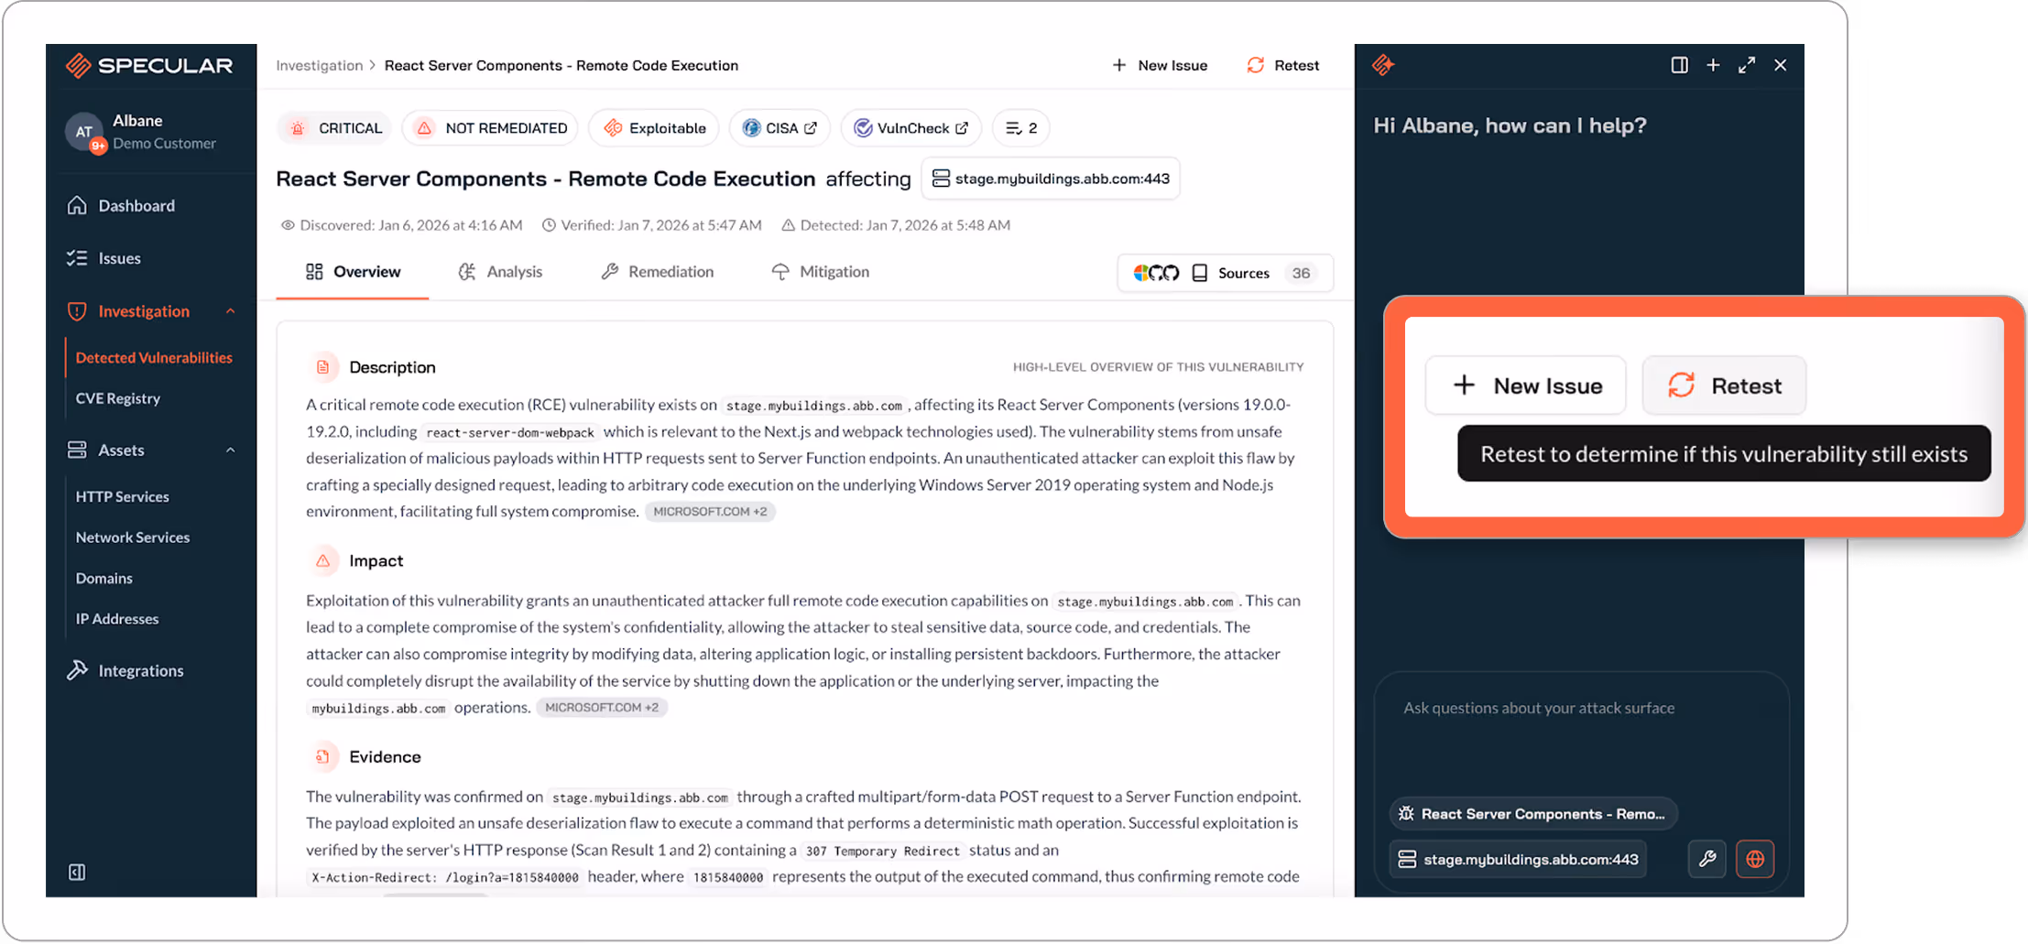2028x944 pixels.
Task: Open Domains under Assets
Action: pyautogui.click(x=104, y=578)
